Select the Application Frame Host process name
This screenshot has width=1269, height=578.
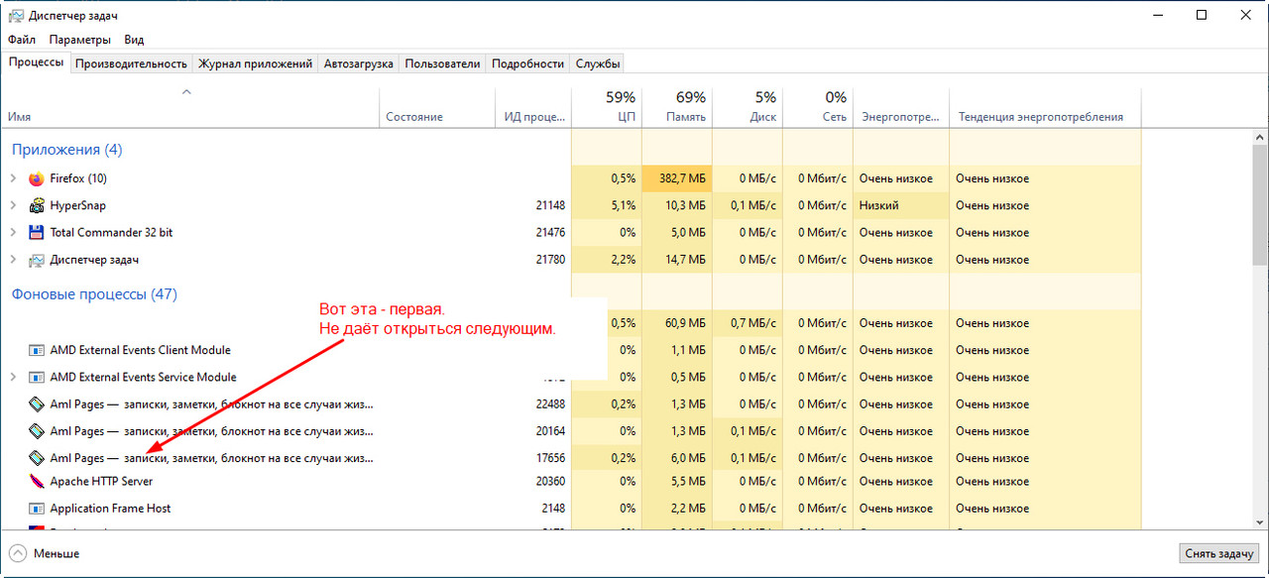point(110,509)
